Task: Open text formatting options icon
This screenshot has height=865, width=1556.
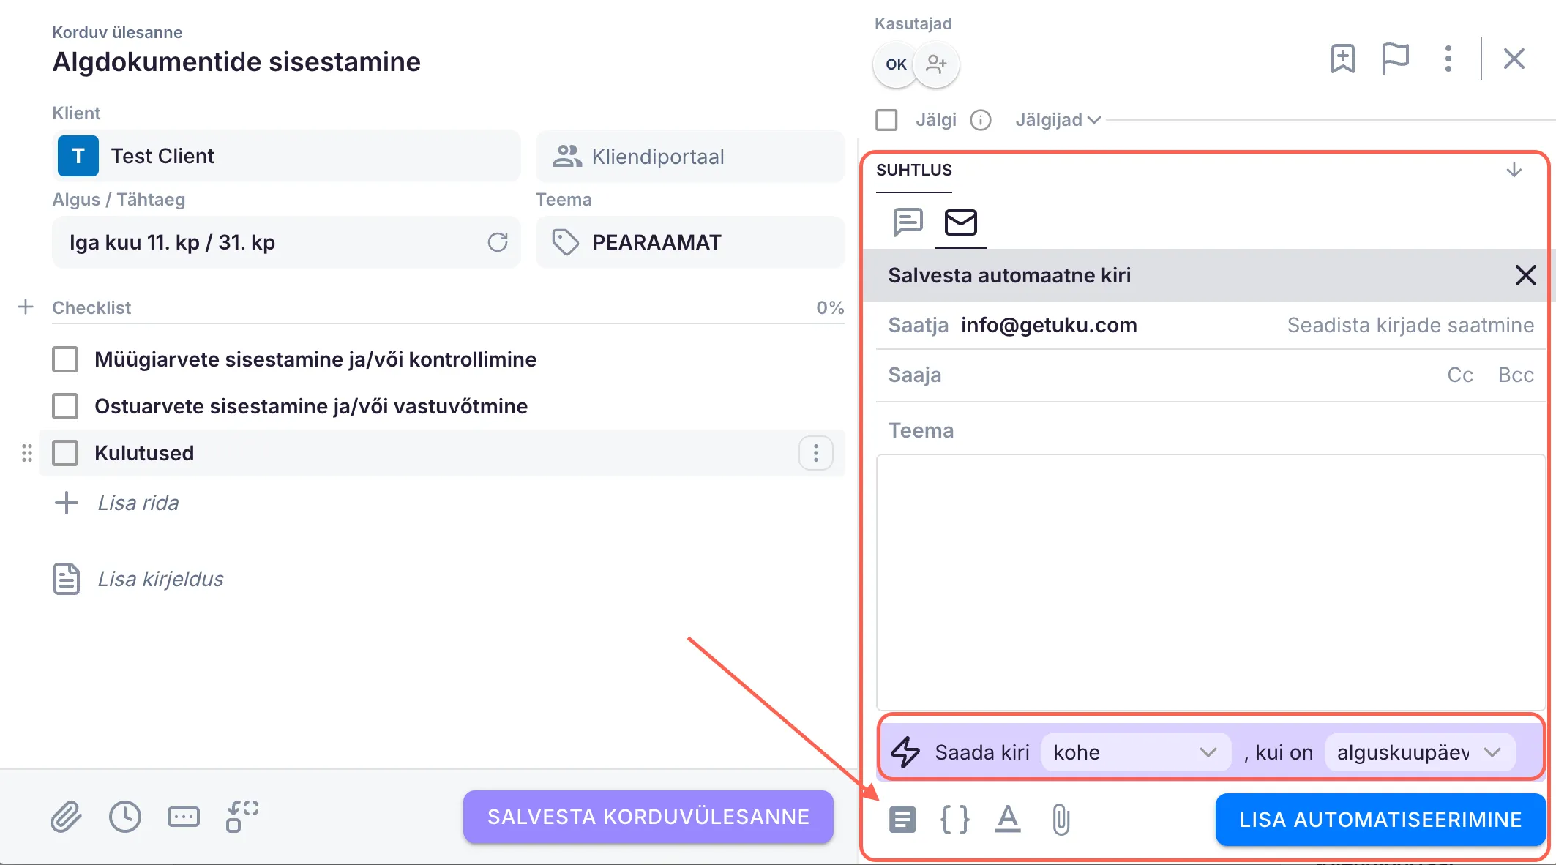Action: [x=1008, y=820]
